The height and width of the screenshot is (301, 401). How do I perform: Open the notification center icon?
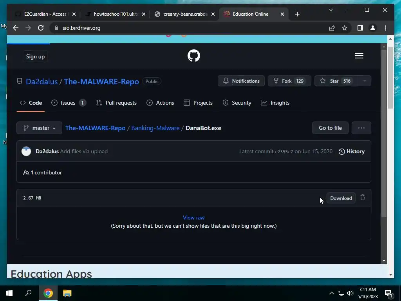coord(388,294)
